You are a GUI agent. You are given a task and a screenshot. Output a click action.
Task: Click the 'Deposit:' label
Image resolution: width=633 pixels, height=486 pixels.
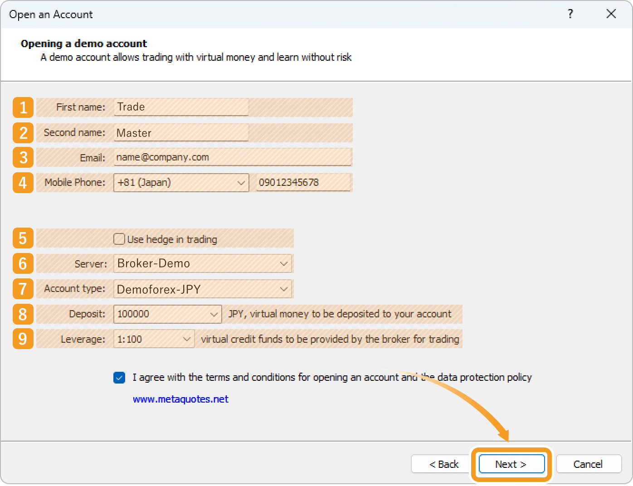tap(87, 314)
